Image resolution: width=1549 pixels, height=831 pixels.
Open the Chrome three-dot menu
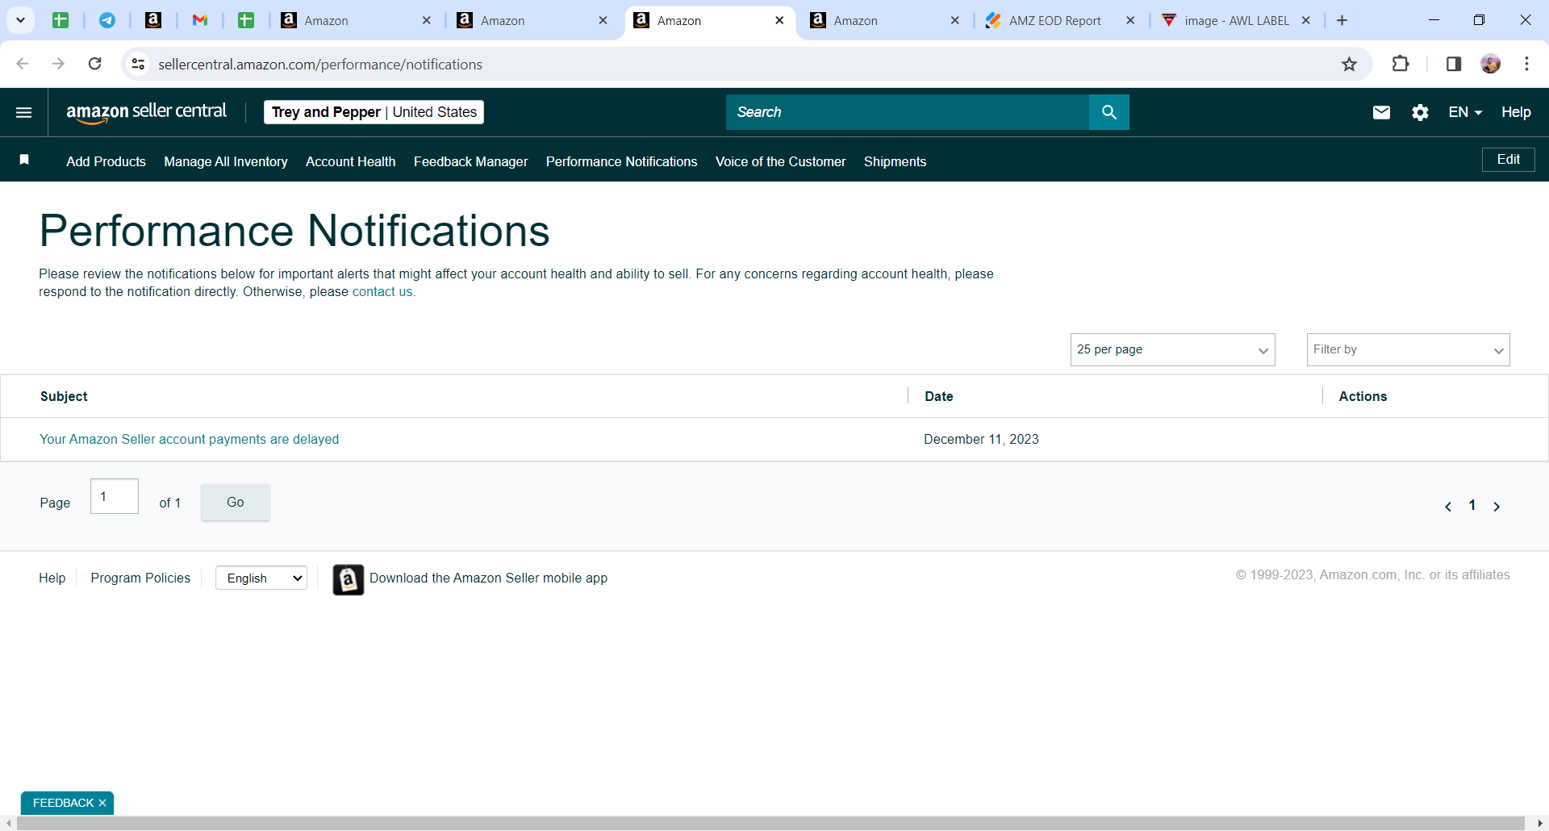click(x=1527, y=64)
